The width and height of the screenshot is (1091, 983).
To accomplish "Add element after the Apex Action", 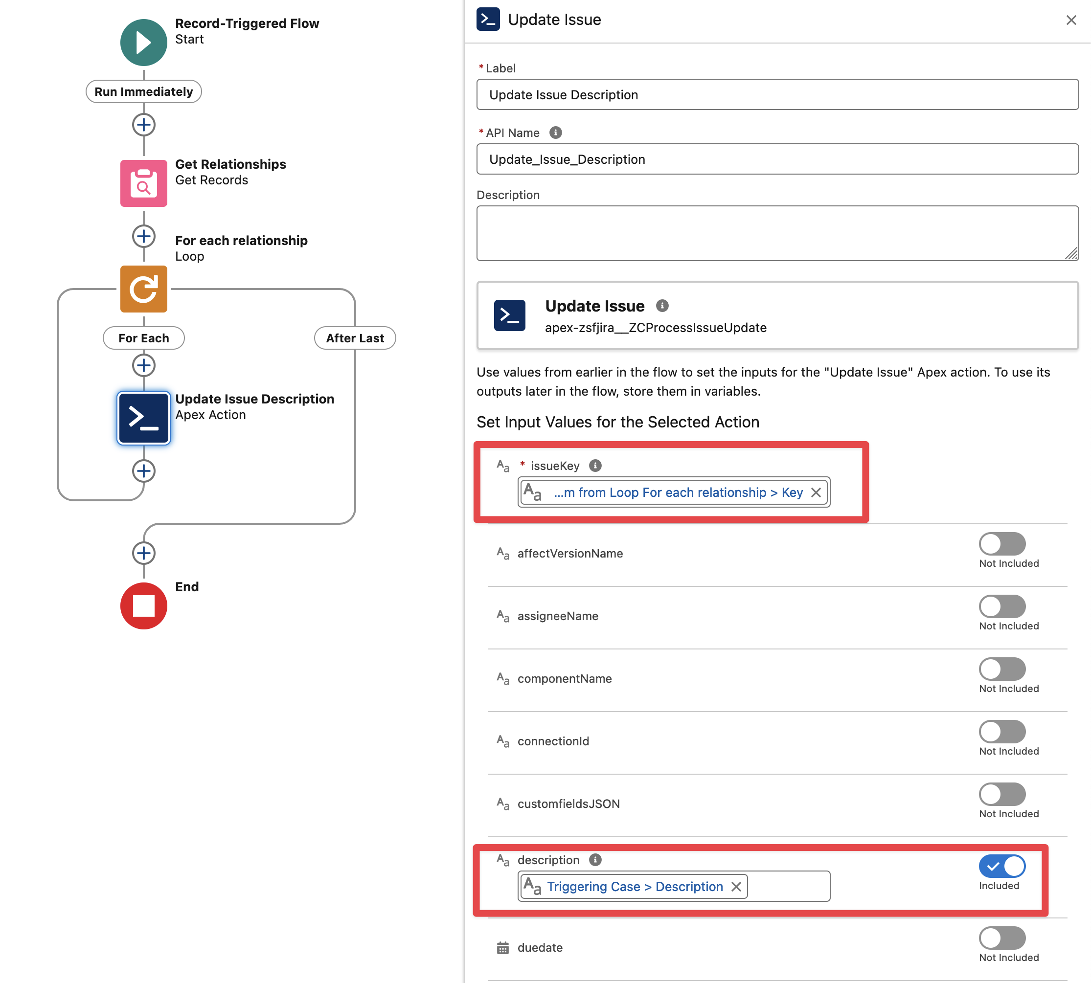I will (x=143, y=471).
